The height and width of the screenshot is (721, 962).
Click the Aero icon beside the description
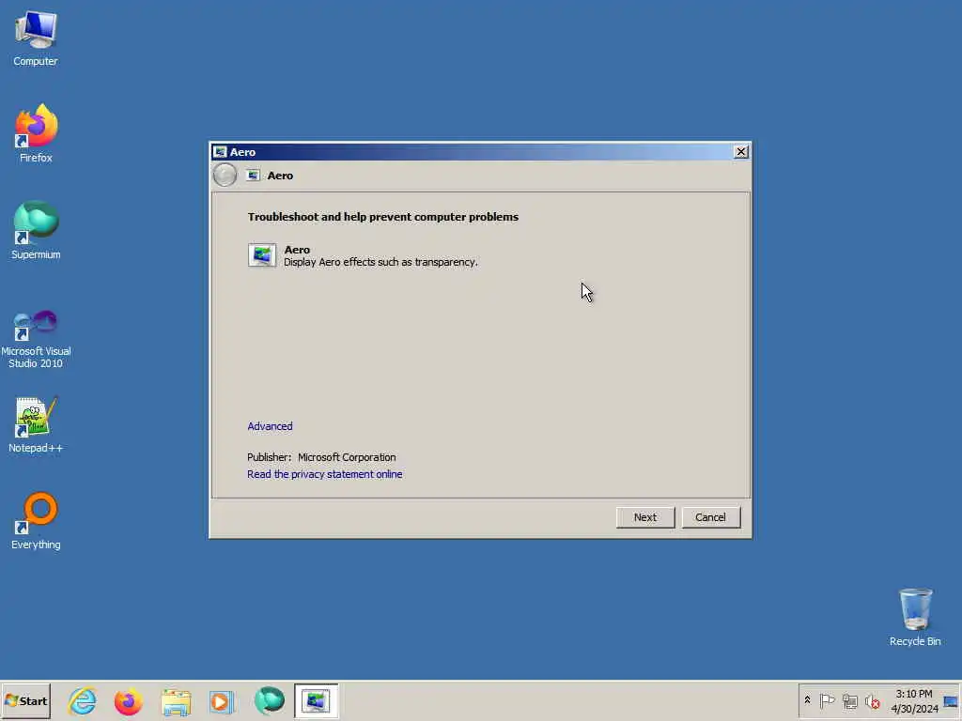tap(262, 255)
